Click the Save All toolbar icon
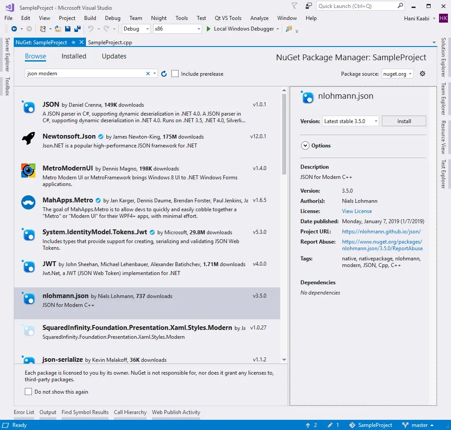This screenshot has width=451, height=430. [x=78, y=29]
